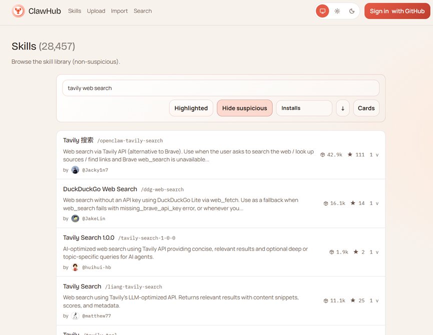Open the Tavily Search 1.0.0 skill

(89, 237)
